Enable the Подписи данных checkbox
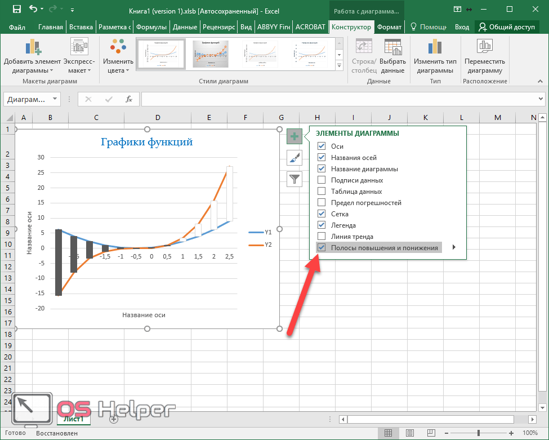549x440 pixels. click(322, 180)
